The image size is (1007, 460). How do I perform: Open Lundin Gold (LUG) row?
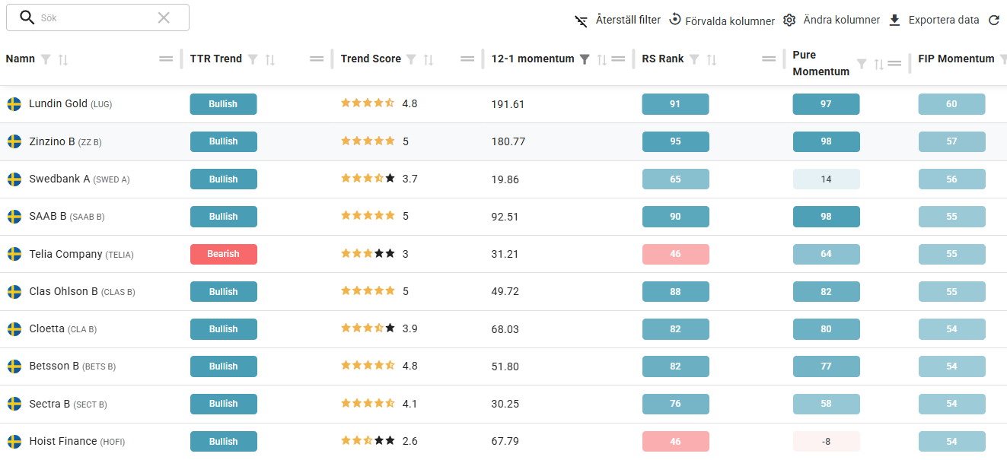(x=503, y=104)
